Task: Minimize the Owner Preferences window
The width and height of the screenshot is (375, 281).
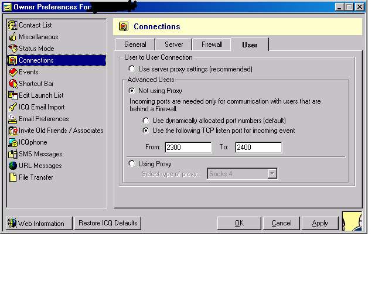Action: tap(339, 7)
